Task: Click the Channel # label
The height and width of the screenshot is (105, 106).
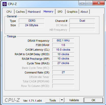Action: click(x=61, y=21)
